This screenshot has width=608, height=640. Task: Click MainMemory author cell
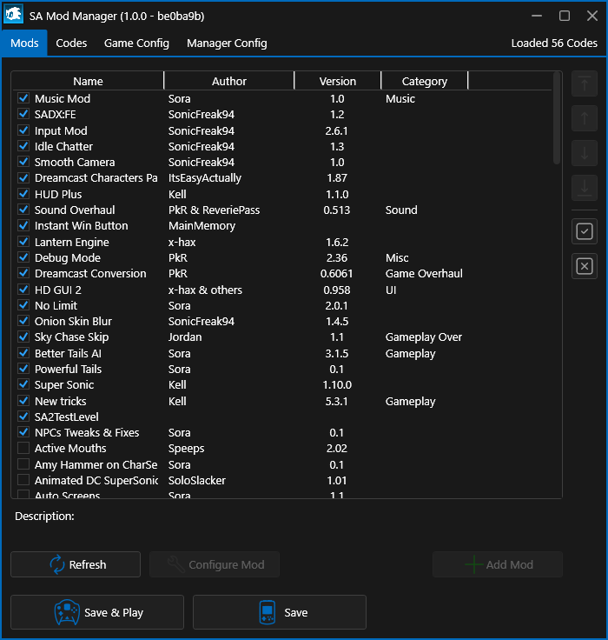[x=202, y=226]
